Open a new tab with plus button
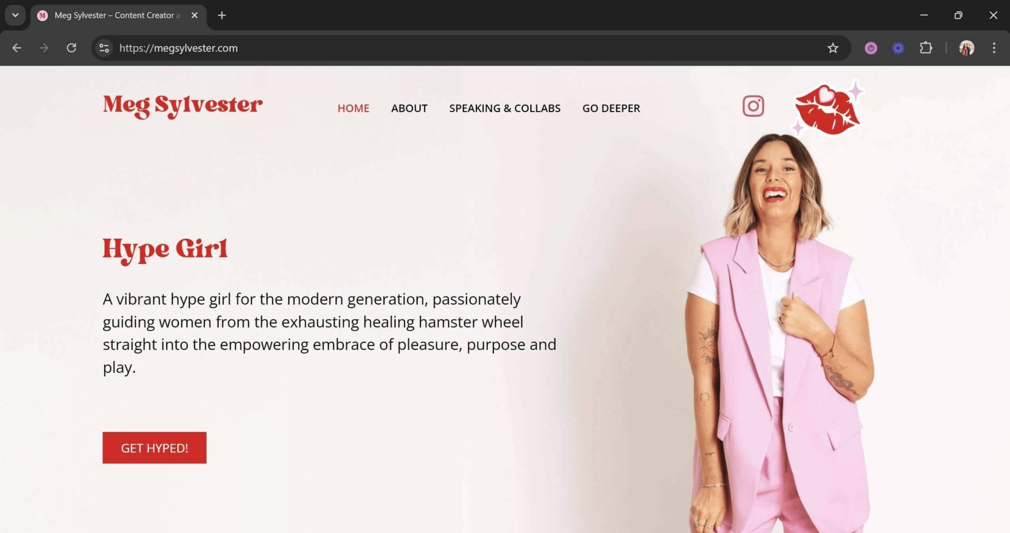This screenshot has height=533, width=1010. tap(221, 15)
